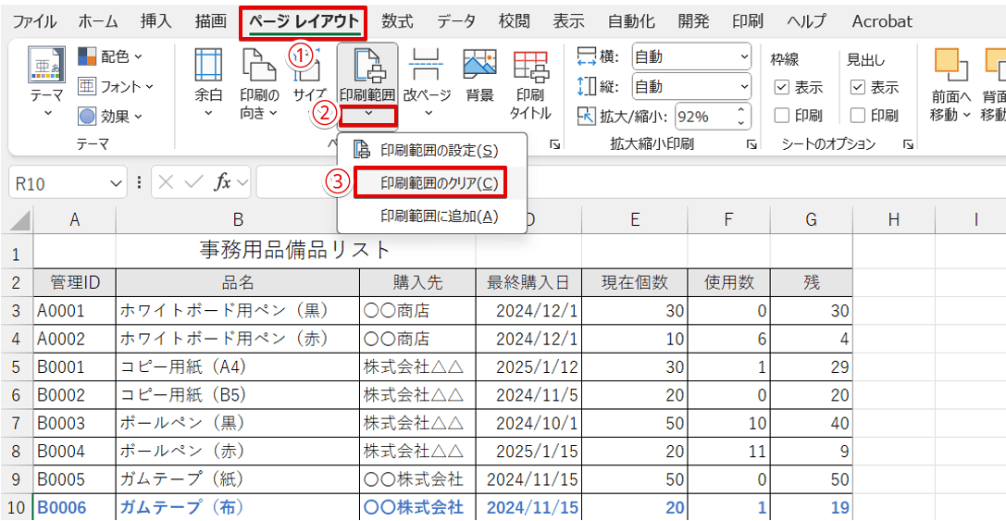Screen dimensions: 1006x521
Task: Open the Name Box dropdown arrow
Action: pos(116,184)
